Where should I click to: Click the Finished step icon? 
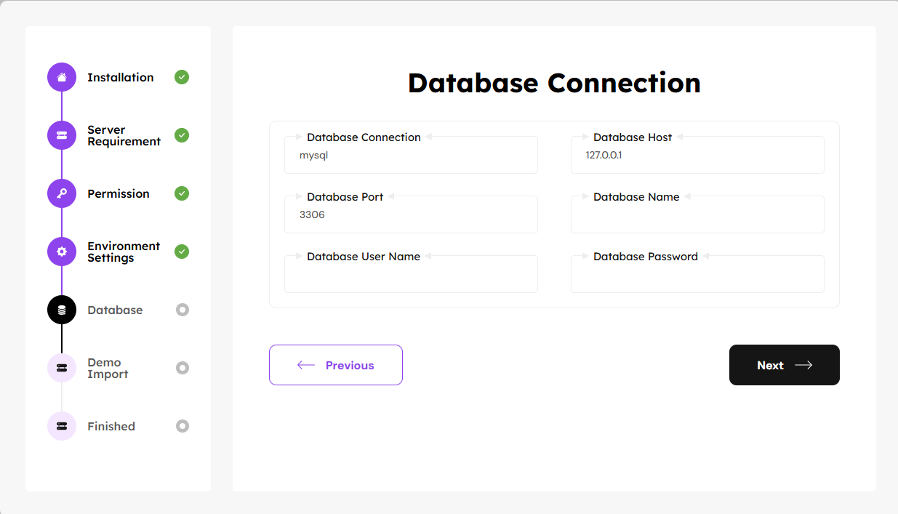click(62, 426)
